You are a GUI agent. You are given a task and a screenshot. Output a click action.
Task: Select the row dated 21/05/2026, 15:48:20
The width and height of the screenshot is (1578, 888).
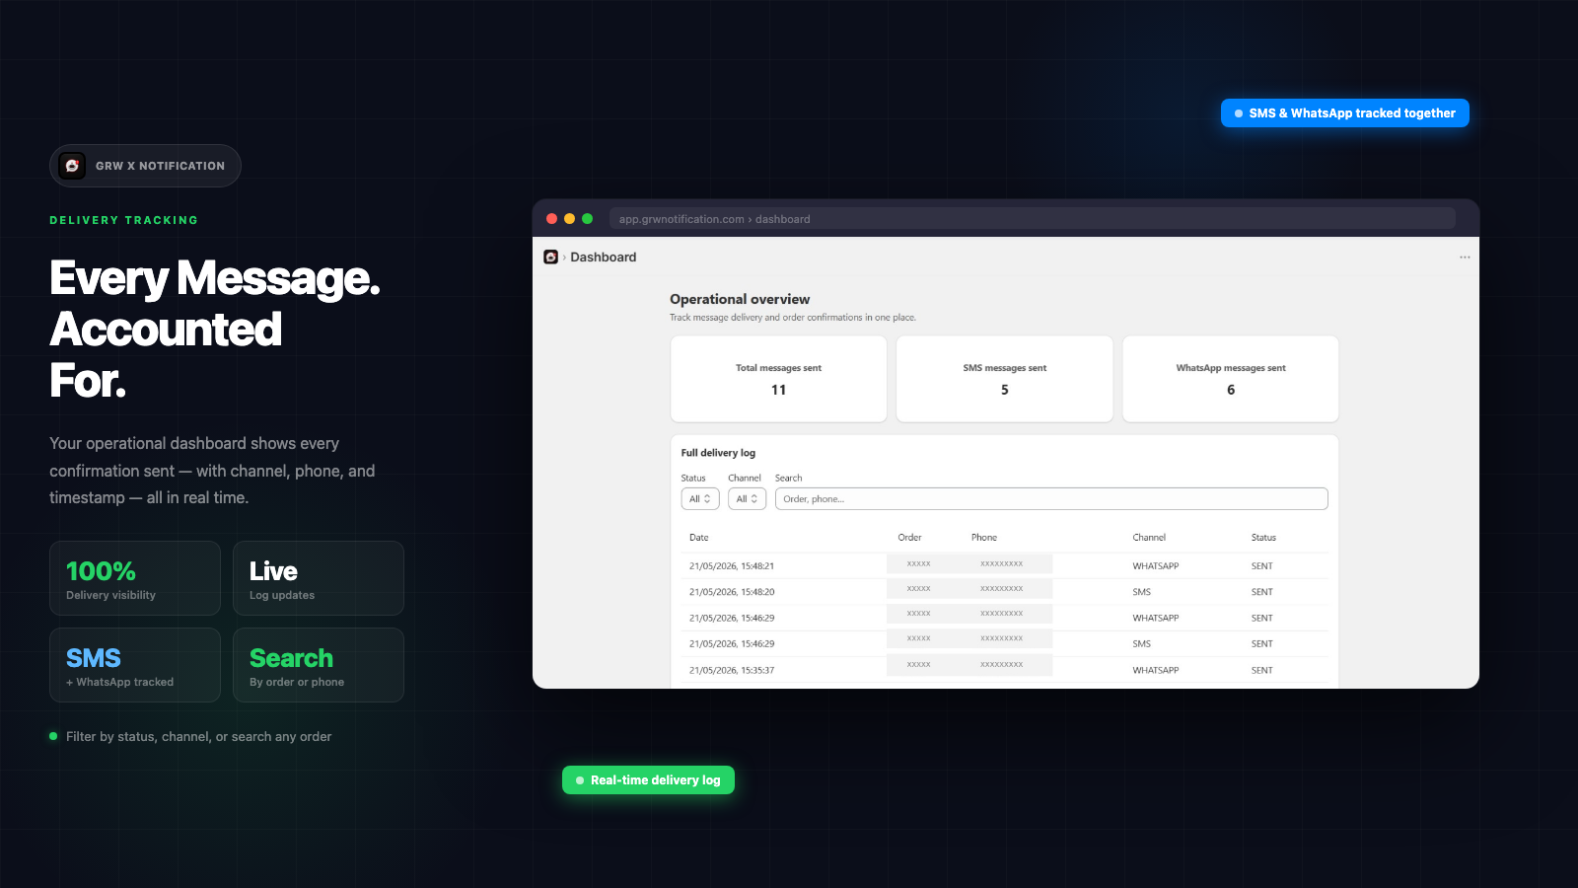[x=1004, y=592]
